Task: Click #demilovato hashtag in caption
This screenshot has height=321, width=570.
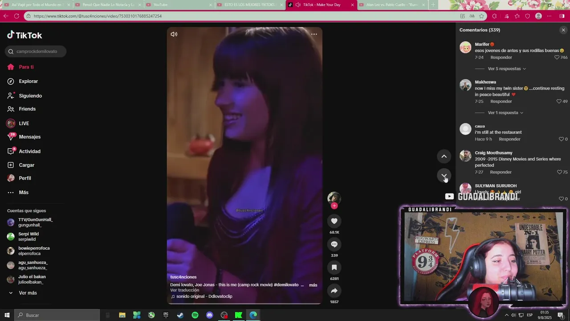Action: pyautogui.click(x=286, y=285)
